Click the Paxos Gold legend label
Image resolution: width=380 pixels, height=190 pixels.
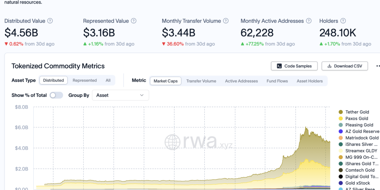(x=357, y=118)
